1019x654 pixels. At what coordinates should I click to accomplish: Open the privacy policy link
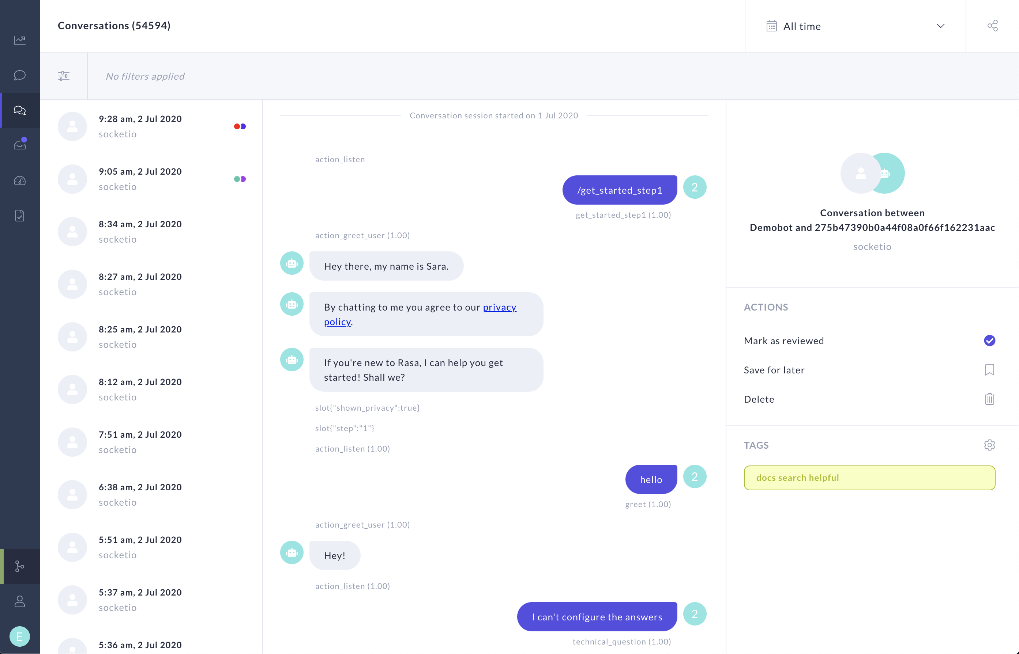pos(499,307)
